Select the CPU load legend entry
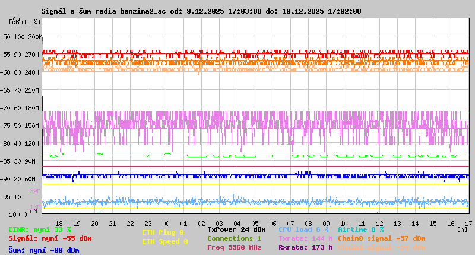 tap(303, 230)
